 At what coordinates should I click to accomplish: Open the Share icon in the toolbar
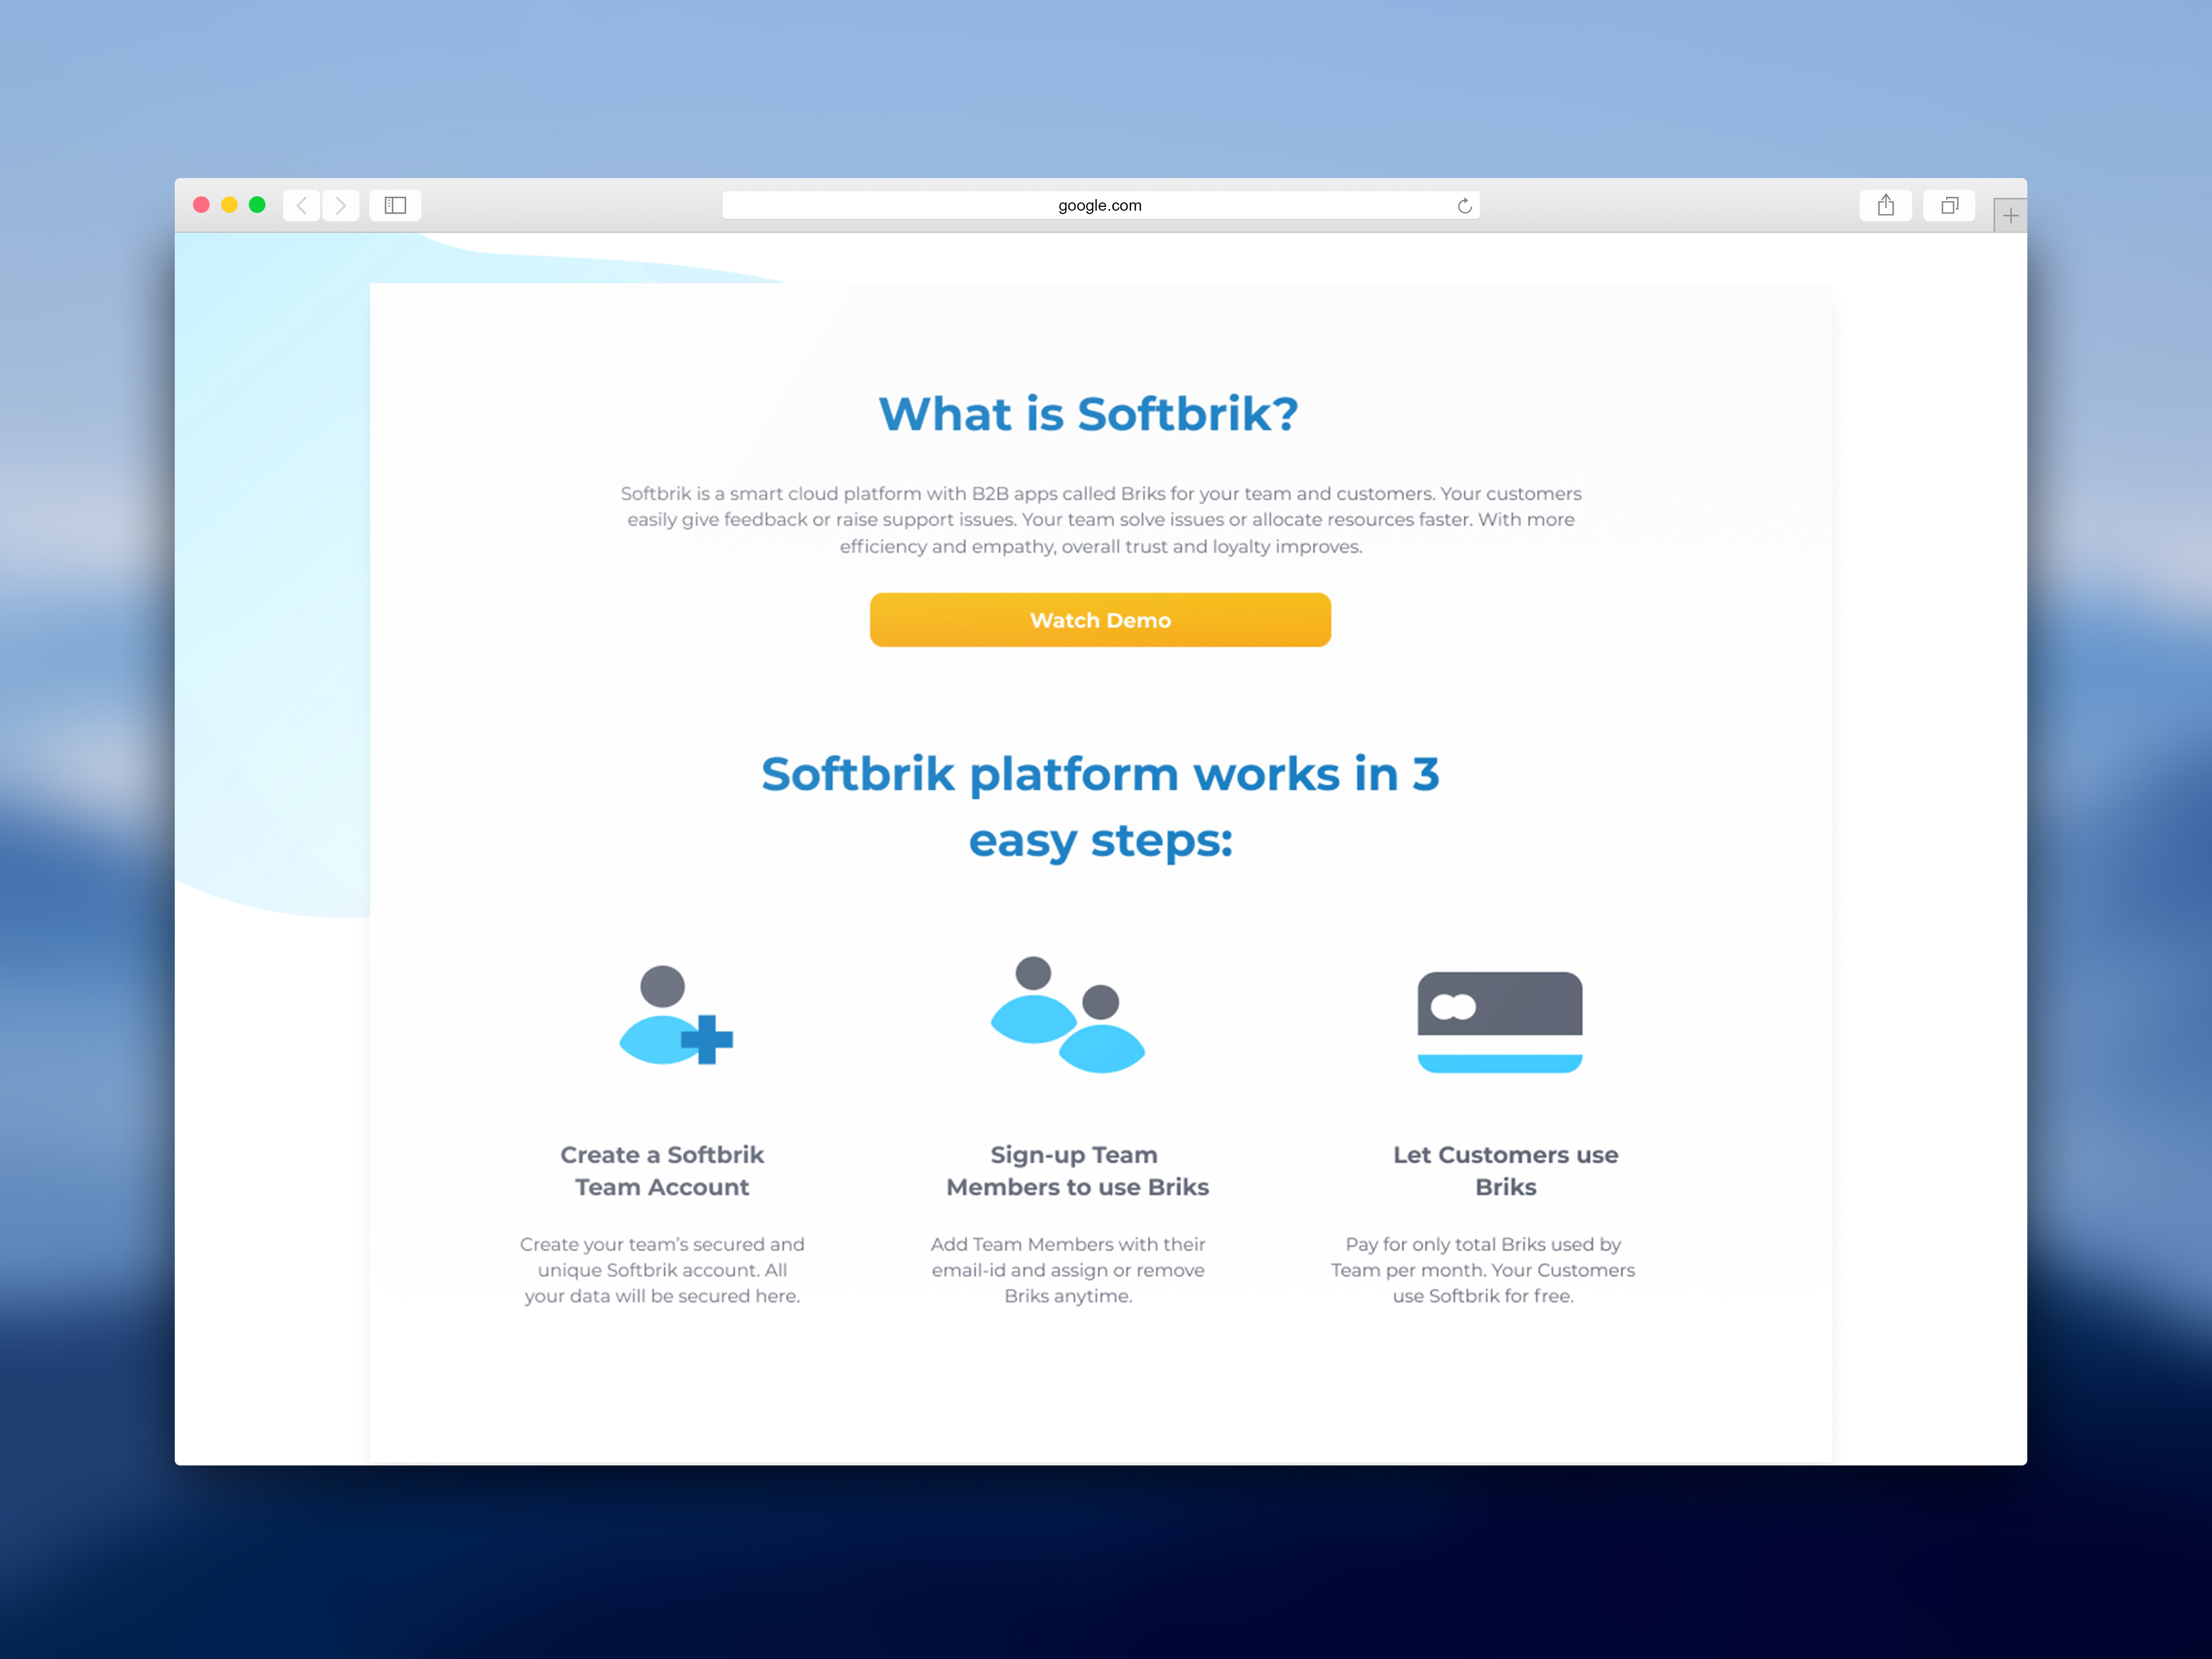(x=1885, y=205)
